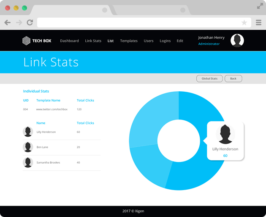This screenshot has width=266, height=217.
Task: Open the Dashboard nav item
Action: click(x=69, y=41)
